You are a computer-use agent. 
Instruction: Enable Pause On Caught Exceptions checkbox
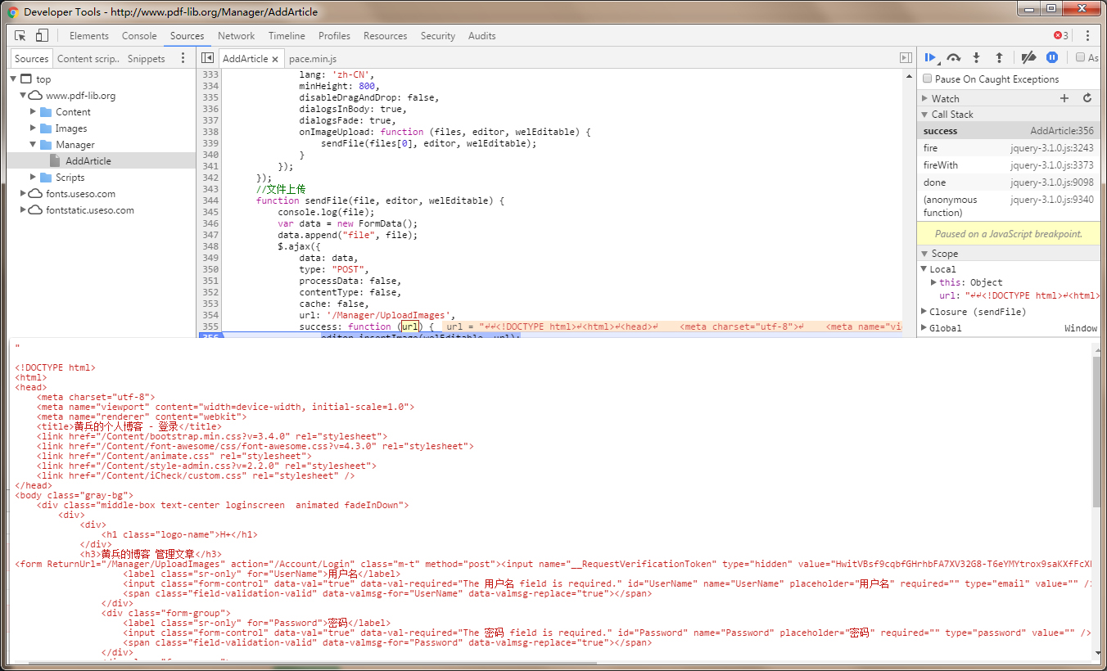click(928, 79)
